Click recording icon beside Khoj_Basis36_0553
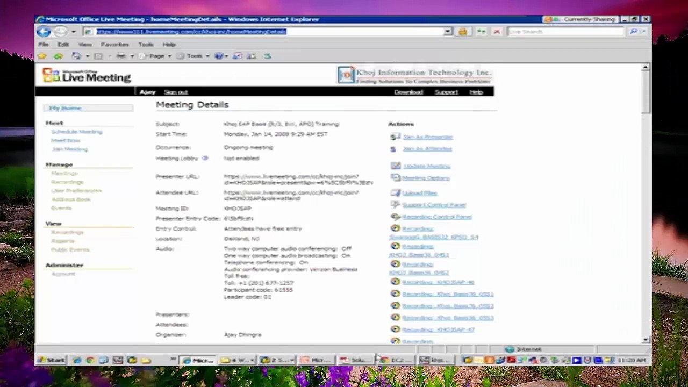688x387 pixels. coord(395,317)
